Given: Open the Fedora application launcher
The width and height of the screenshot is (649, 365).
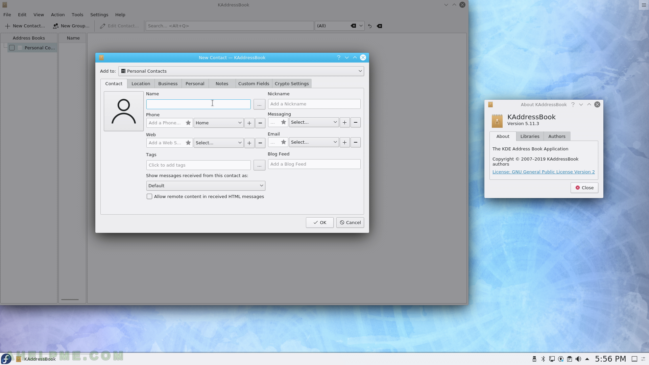Looking at the screenshot, I should 6,359.
